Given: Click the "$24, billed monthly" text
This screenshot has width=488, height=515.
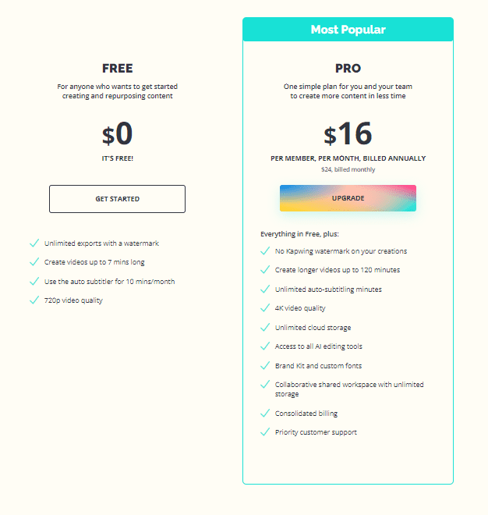Looking at the screenshot, I should point(348,169).
